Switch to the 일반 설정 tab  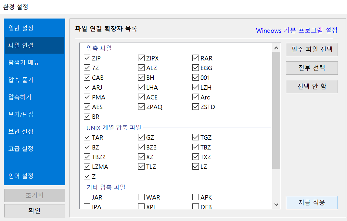click(34, 28)
